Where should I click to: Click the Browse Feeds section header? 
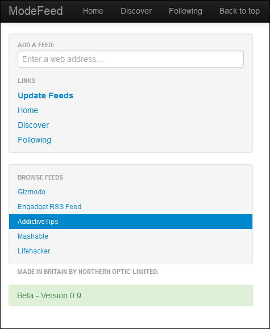40,177
